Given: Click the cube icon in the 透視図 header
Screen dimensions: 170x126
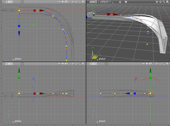Looking at the screenshot, I should (x=126, y=2).
